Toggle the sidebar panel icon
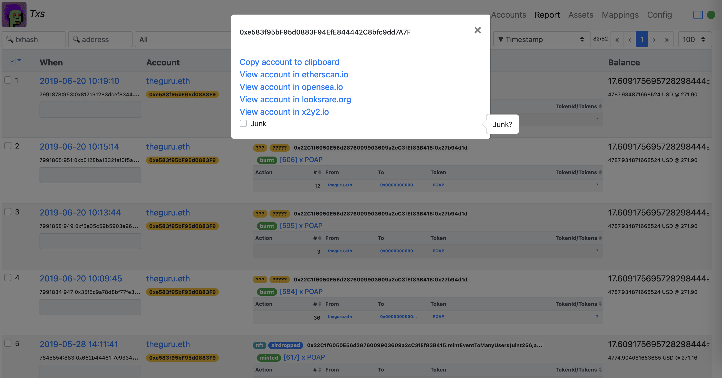This screenshot has height=378, width=722. click(x=698, y=15)
